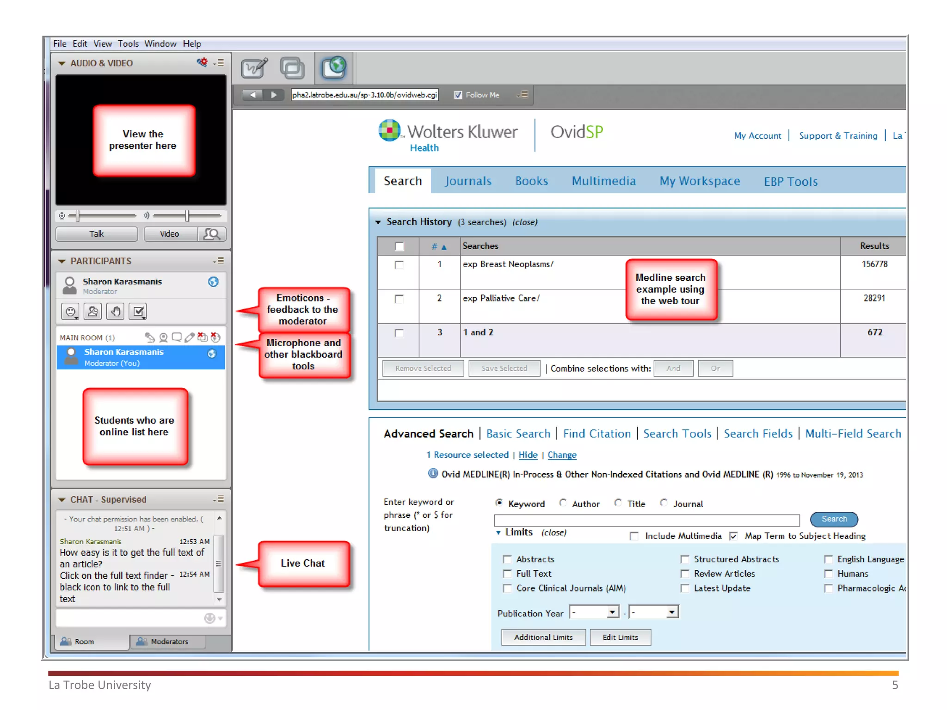Open the polling response checkmark icon
This screenshot has width=947, height=710.
(x=138, y=312)
